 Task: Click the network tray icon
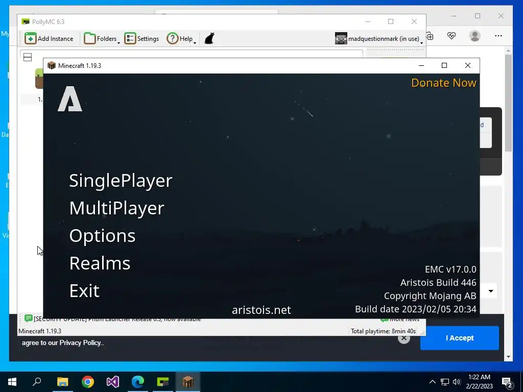pos(445,382)
